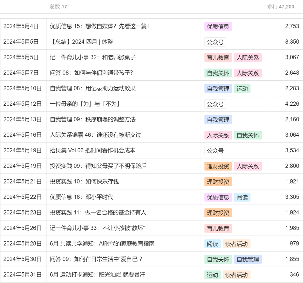Viewport: 303px width, 283px height.
Task: Open 人际关系锦囊 46：谁还没有被断交过
Action: pos(95,135)
